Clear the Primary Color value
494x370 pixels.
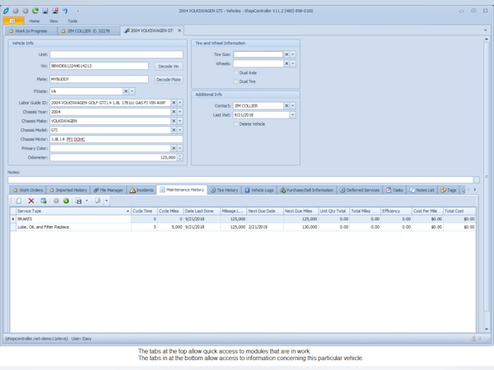coord(174,148)
